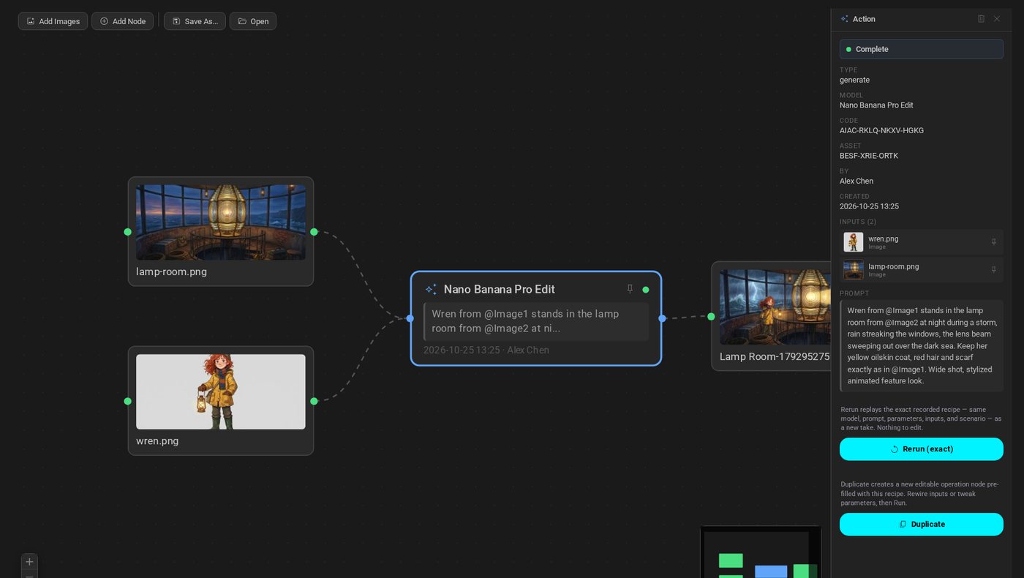Select the asset ID BESF-XRIE-ORTK

click(869, 156)
